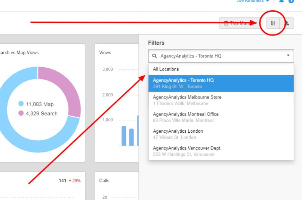The height and width of the screenshot is (200, 302).
Task: Select All Locations from the filter list
Action: click(166, 69)
